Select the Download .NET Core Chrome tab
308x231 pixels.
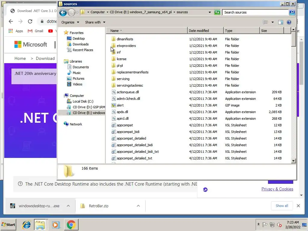tap(32, 11)
